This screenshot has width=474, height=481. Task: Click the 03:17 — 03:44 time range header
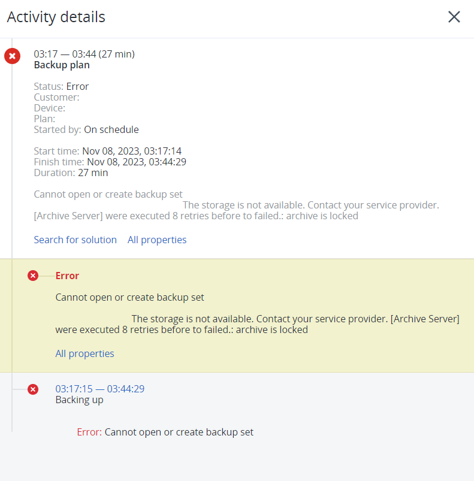pyautogui.click(x=84, y=54)
